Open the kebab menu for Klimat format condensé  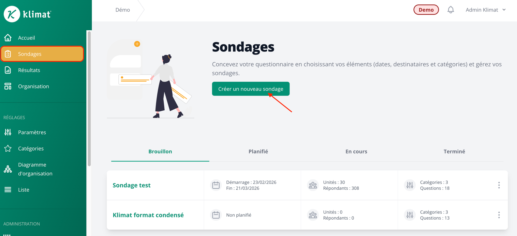(499, 215)
